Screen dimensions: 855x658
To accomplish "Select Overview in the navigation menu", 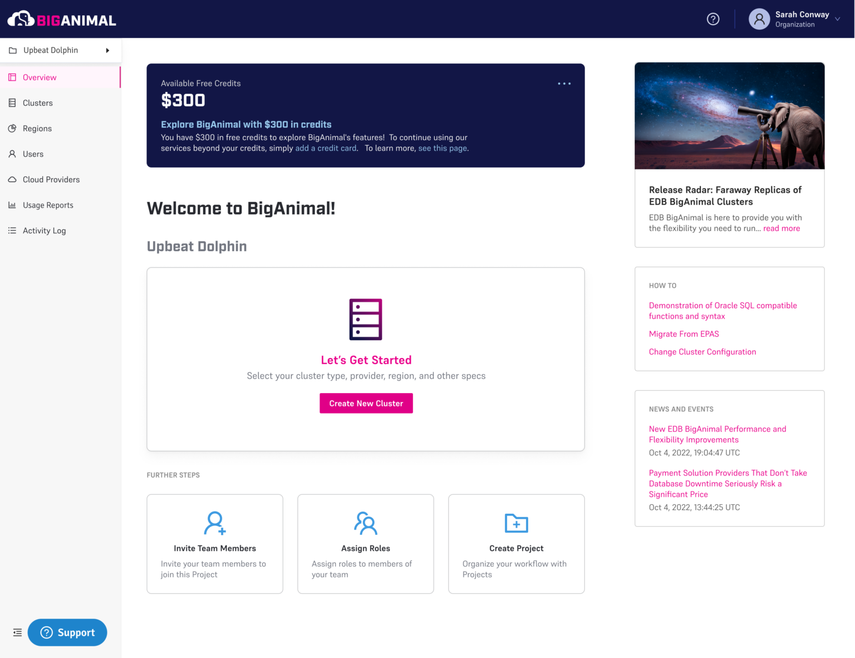I will point(39,77).
